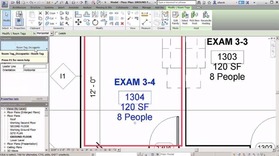
Task: Open the Manage ribbon tab
Action: (x=146, y=7)
